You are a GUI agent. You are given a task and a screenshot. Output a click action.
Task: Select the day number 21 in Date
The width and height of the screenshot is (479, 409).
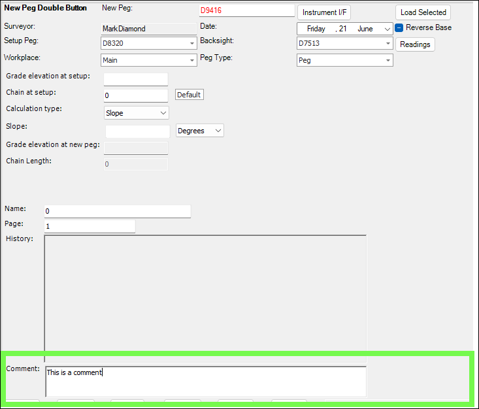(x=343, y=29)
